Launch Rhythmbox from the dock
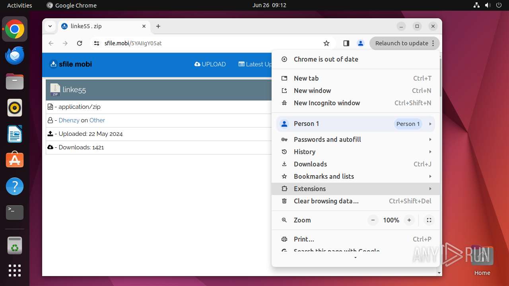 pyautogui.click(x=15, y=108)
